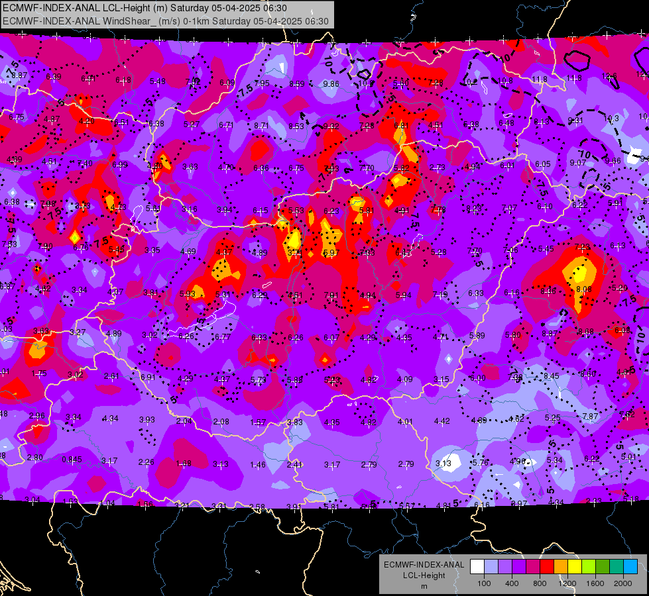This screenshot has width=649, height=596.
Task: Click the grid value 8.53
Action: coord(296,126)
